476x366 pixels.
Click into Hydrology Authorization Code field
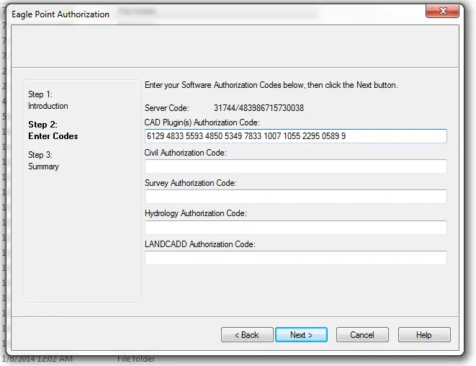coord(296,228)
